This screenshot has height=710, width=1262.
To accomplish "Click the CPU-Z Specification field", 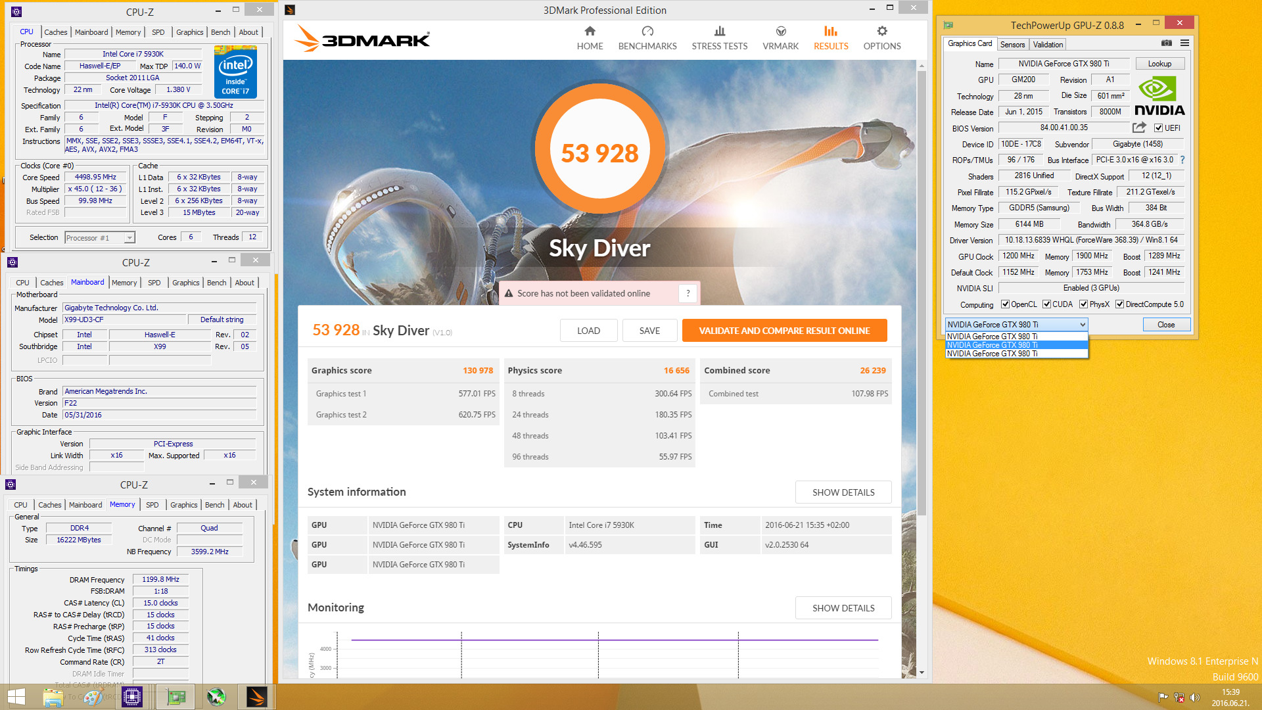I will click(164, 105).
